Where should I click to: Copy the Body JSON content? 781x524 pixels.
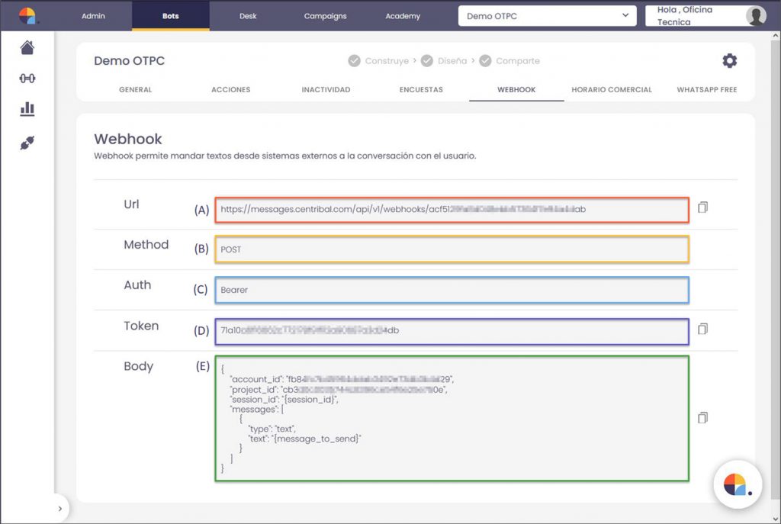pyautogui.click(x=702, y=417)
